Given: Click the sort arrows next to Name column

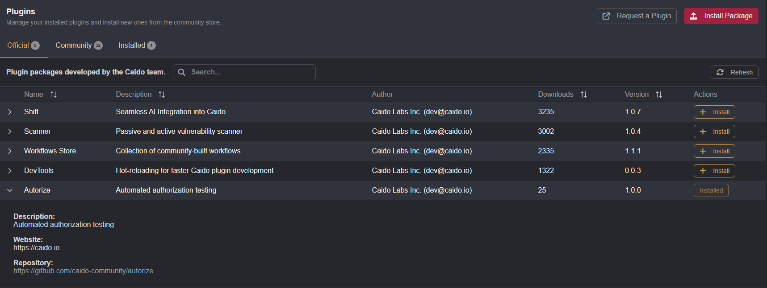Looking at the screenshot, I should point(54,94).
